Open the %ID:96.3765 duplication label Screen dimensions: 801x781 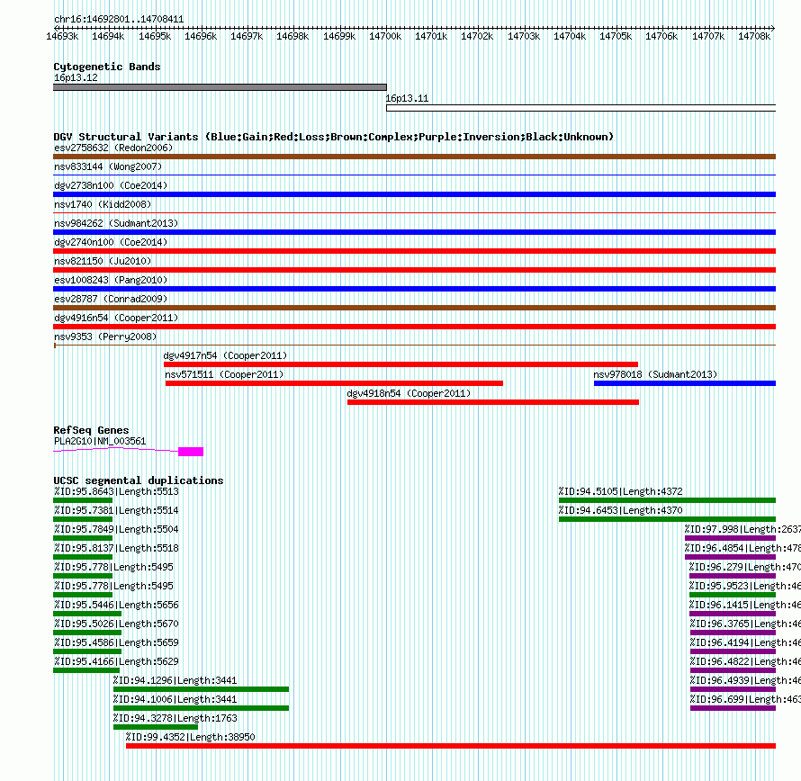(745, 624)
